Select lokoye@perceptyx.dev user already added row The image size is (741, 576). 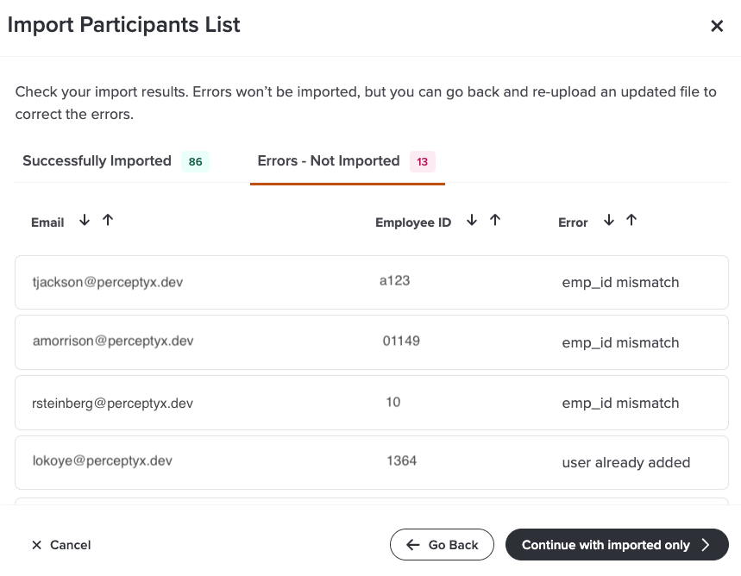click(371, 462)
